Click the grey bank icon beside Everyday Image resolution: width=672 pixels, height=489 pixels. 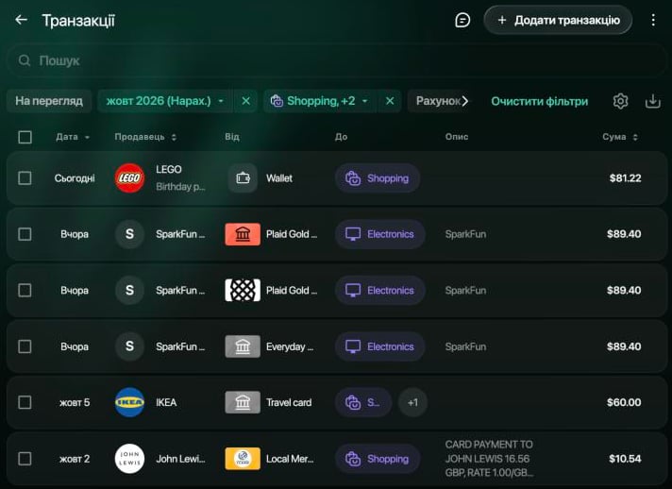click(x=243, y=346)
